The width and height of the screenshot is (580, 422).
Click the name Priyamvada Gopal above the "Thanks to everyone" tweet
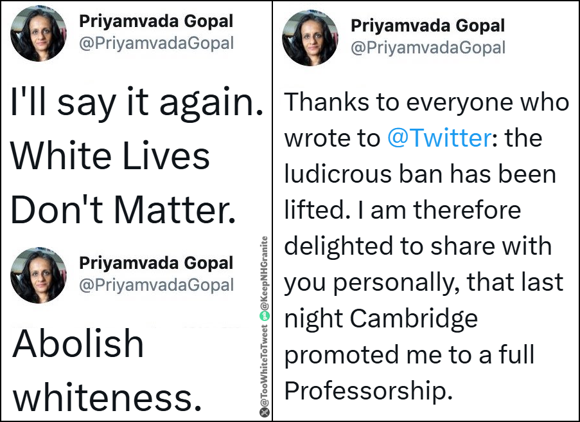tap(428, 26)
